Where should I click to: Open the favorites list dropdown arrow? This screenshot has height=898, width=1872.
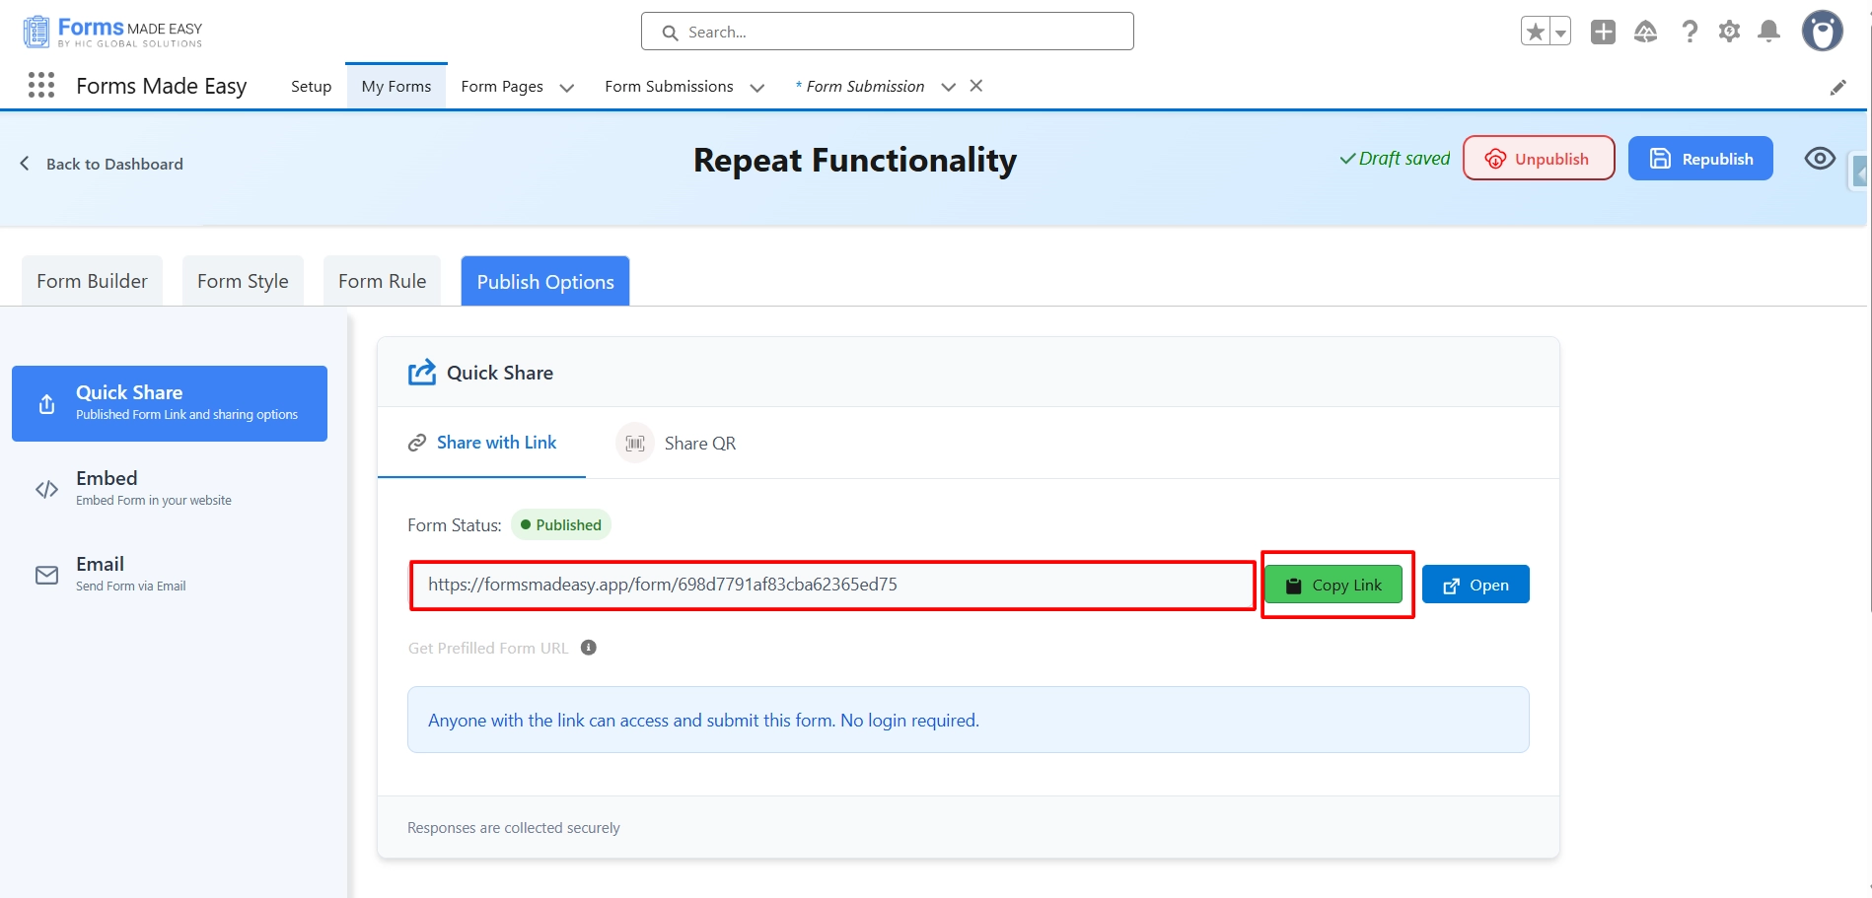click(1560, 33)
